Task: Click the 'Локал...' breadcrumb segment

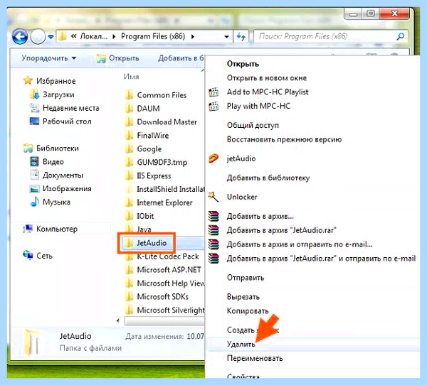Action: pos(93,36)
